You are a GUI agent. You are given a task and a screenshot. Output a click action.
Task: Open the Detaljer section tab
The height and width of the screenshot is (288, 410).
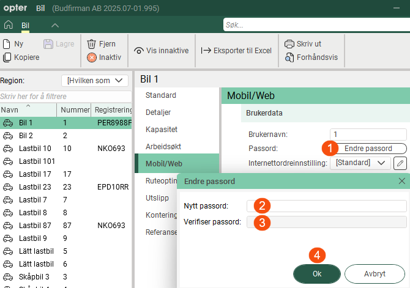(x=158, y=113)
